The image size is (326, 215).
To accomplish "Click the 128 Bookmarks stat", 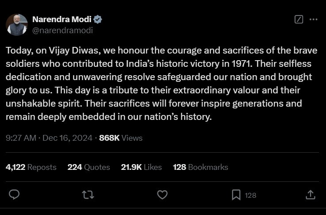I will point(200,167).
